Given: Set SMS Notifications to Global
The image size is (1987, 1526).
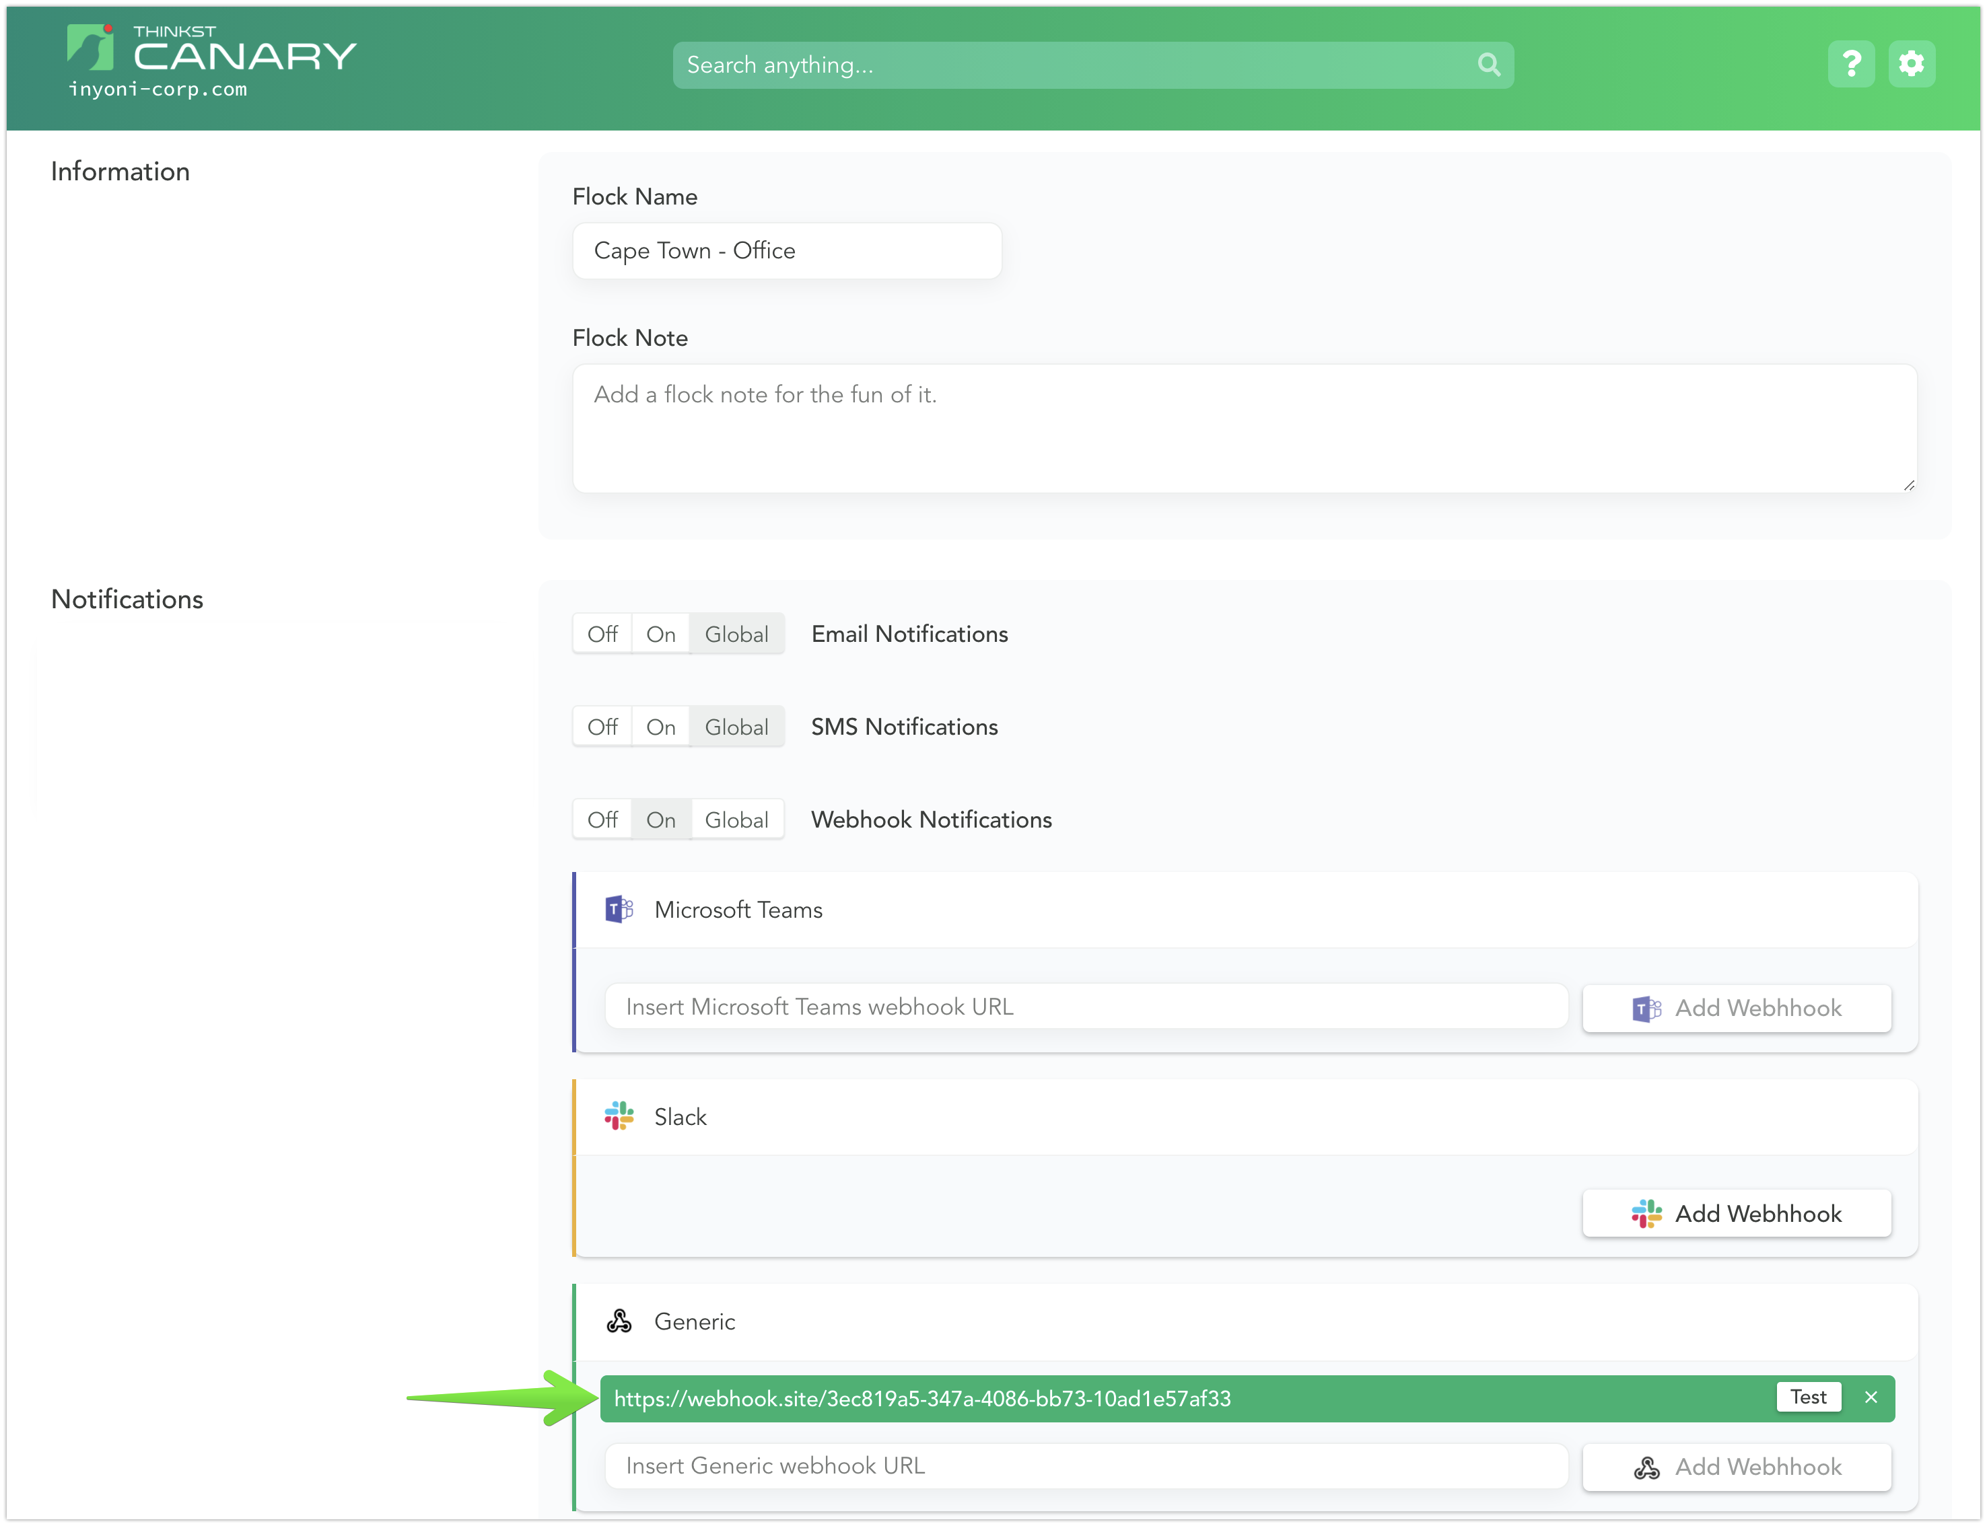Looking at the screenshot, I should [x=737, y=727].
